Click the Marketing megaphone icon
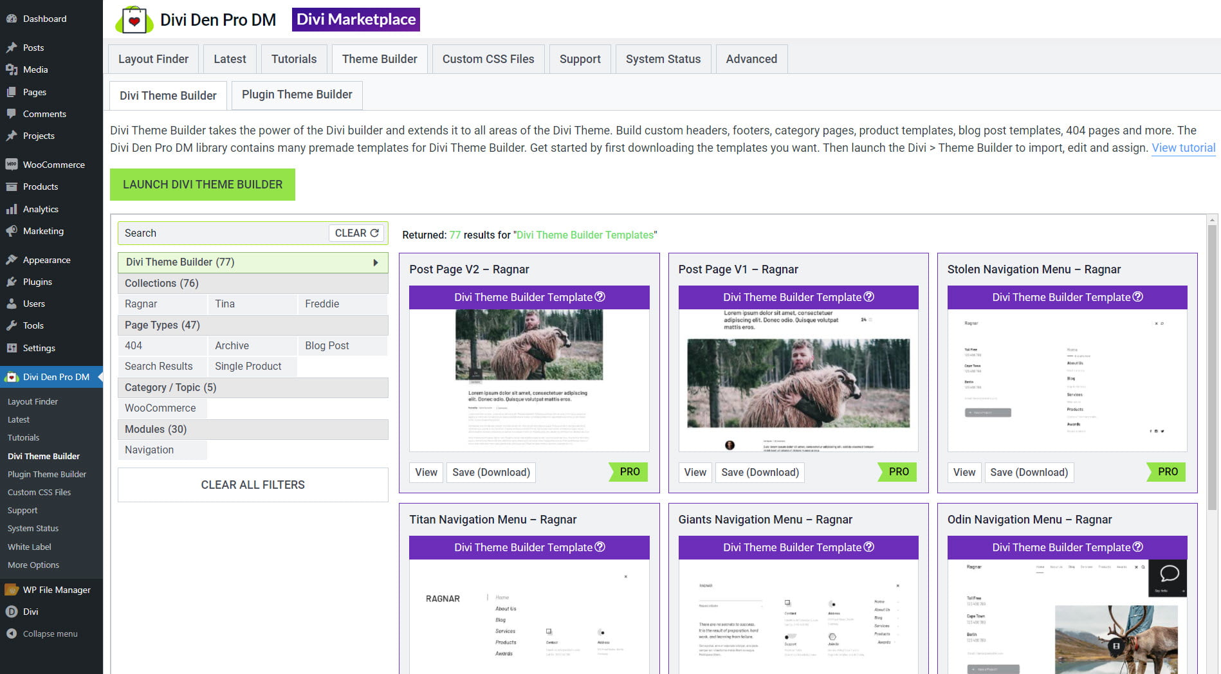 coord(12,231)
